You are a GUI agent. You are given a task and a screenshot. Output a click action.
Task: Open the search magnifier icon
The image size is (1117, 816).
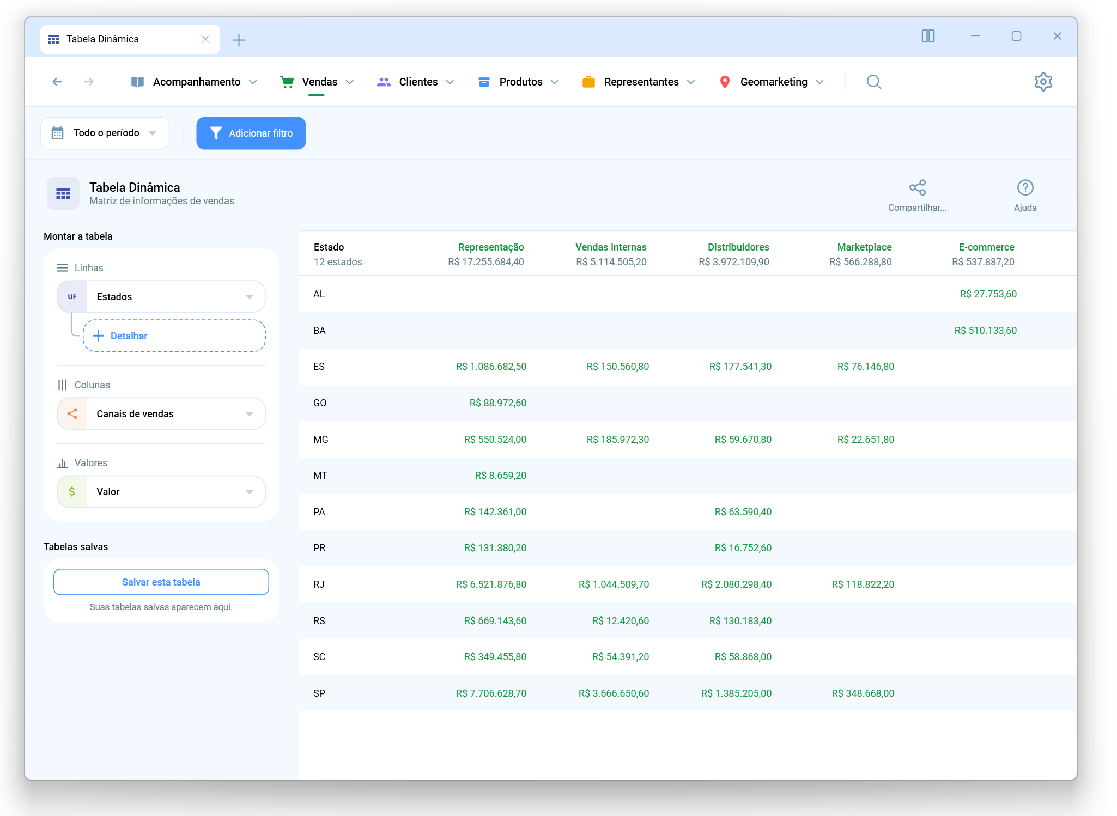point(874,82)
